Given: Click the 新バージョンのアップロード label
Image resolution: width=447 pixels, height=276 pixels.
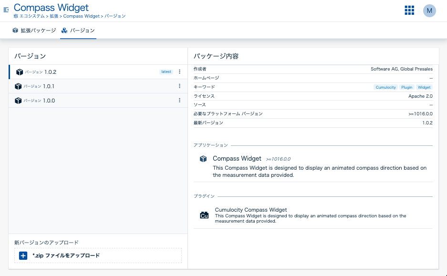Looking at the screenshot, I should [x=46, y=243].
